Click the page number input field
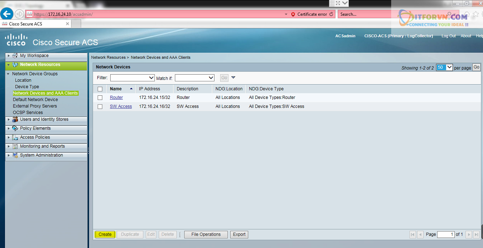This screenshot has height=248, width=483. click(x=446, y=235)
